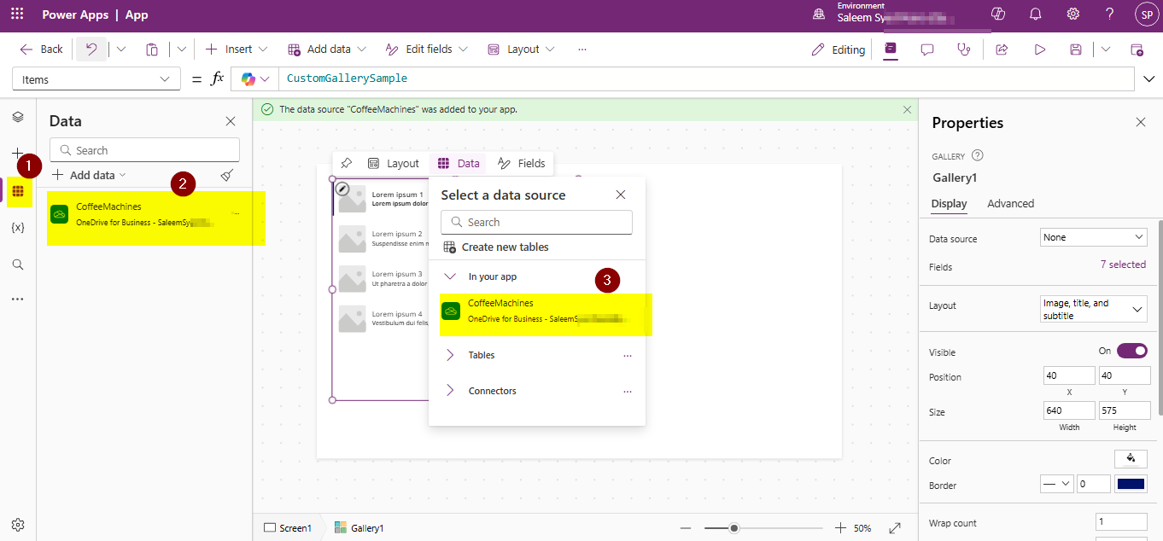This screenshot has height=541, width=1163.
Task: Open the Layout dropdown in Properties
Action: tap(1094, 309)
